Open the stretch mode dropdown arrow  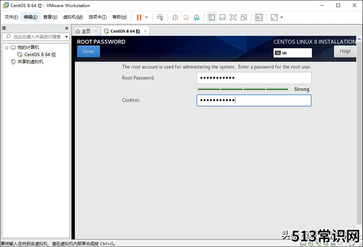click(x=282, y=17)
